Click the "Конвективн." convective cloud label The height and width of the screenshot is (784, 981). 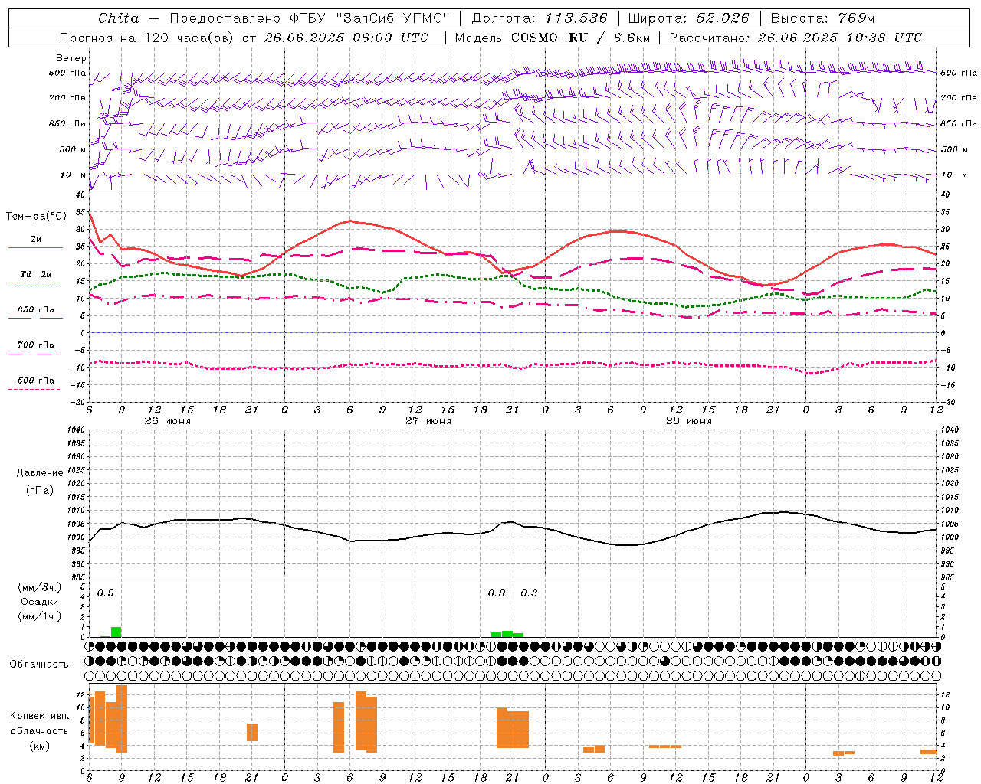tap(40, 716)
